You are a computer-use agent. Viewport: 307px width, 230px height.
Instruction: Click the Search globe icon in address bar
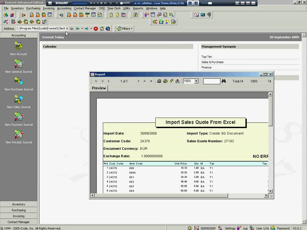(x=108, y=29)
